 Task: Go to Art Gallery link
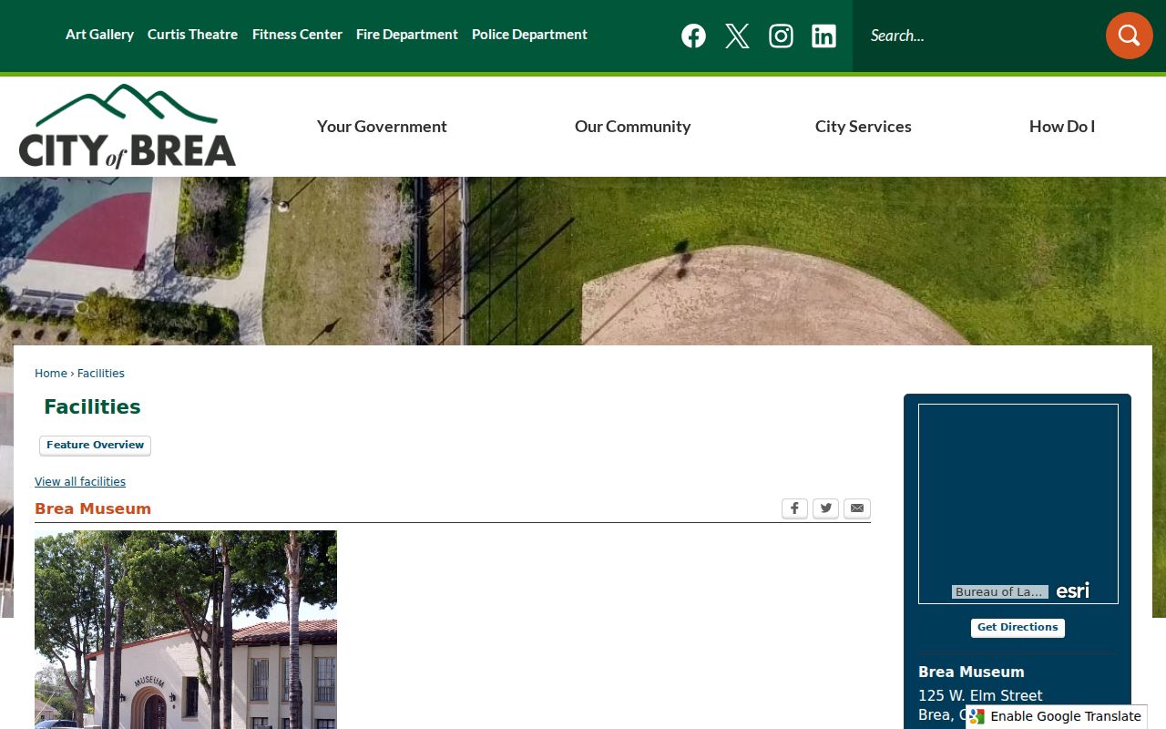(99, 35)
